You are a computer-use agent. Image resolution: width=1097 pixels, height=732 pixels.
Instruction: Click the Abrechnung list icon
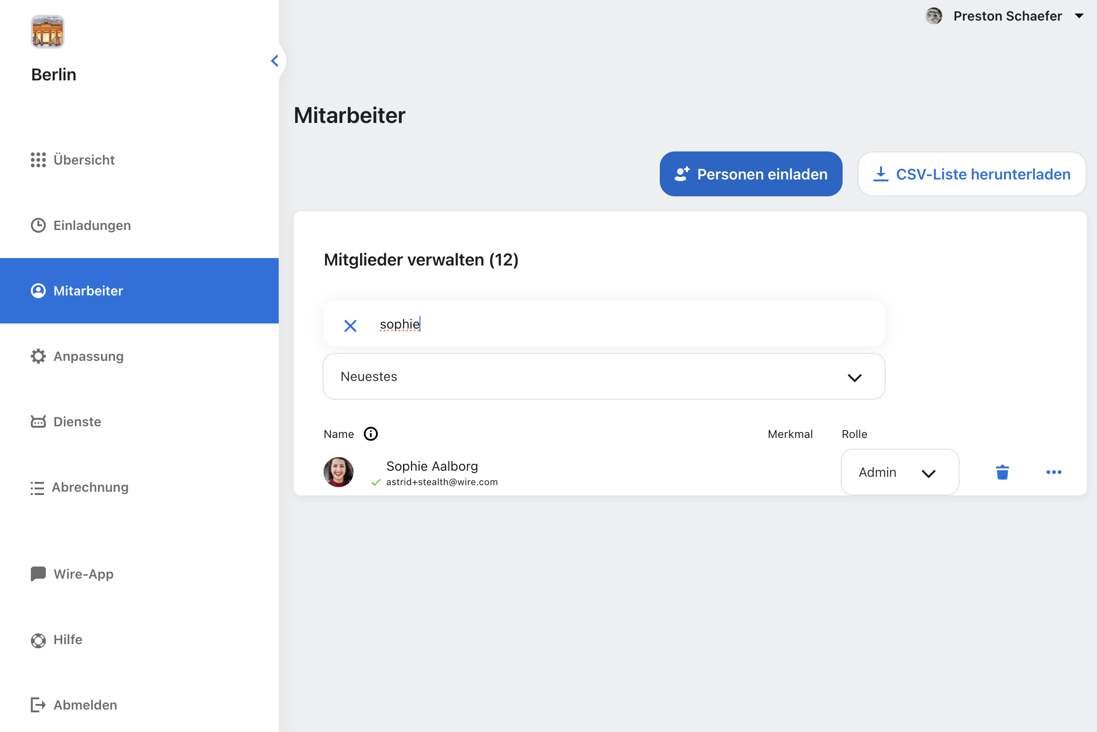pos(37,488)
